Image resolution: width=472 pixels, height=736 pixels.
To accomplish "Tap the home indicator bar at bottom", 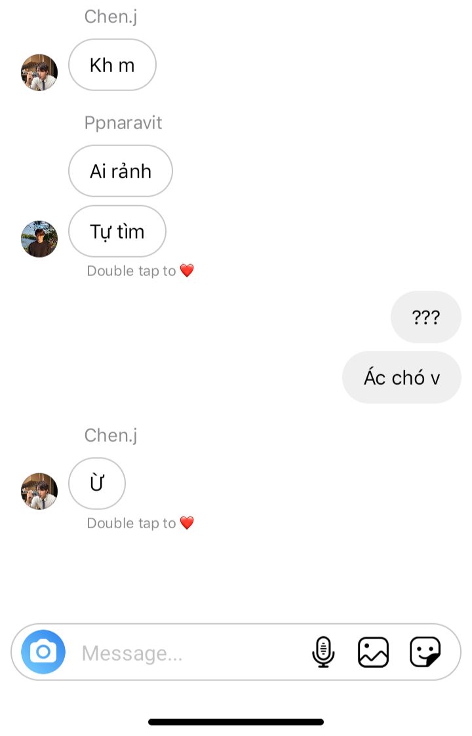I will [x=236, y=722].
